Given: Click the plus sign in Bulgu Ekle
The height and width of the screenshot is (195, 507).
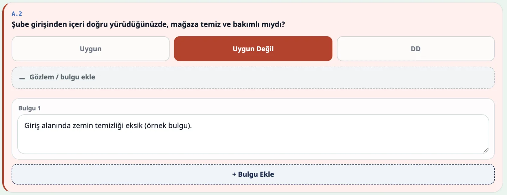Looking at the screenshot, I should 234,174.
